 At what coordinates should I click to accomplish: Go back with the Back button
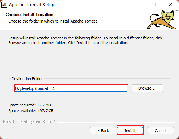tap(103, 131)
